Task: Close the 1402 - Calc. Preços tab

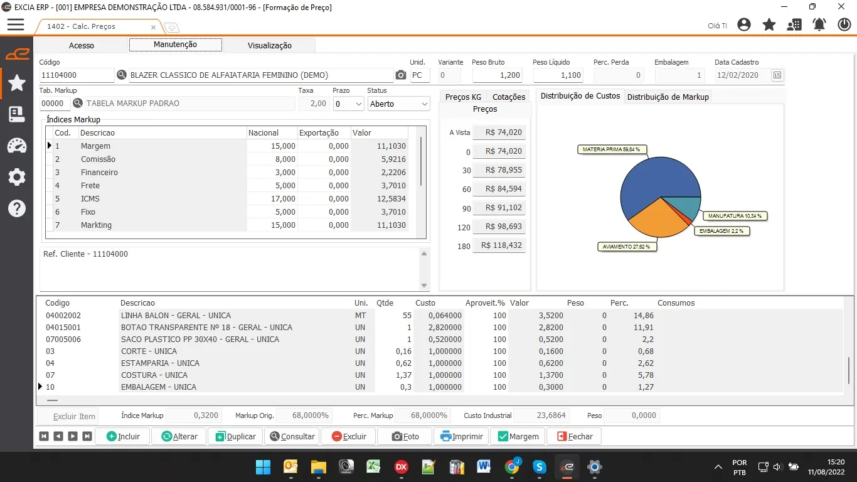Action: click(154, 27)
